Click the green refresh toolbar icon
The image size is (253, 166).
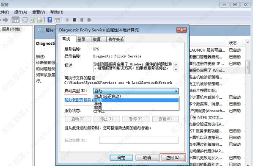pos(33,20)
